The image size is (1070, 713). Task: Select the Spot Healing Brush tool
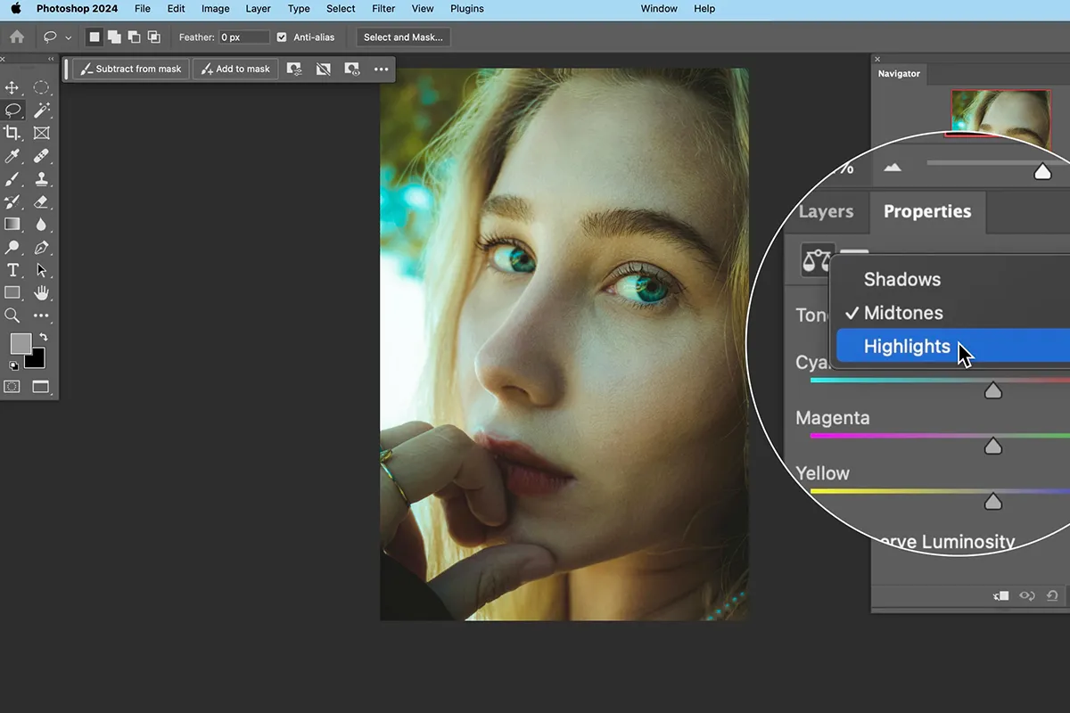pyautogui.click(x=41, y=156)
